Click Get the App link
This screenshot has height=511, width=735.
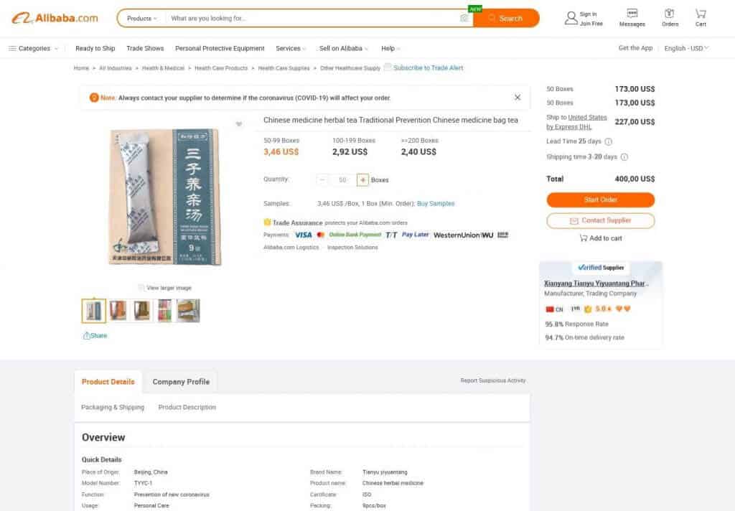click(635, 48)
